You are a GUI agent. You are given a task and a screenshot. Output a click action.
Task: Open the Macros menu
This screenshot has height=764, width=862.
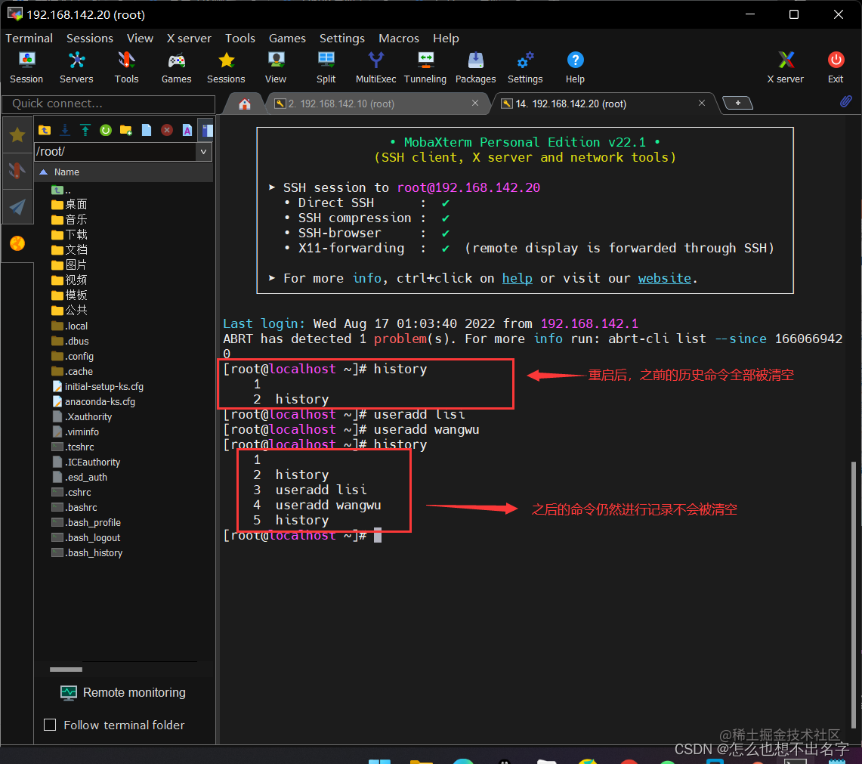(x=398, y=38)
